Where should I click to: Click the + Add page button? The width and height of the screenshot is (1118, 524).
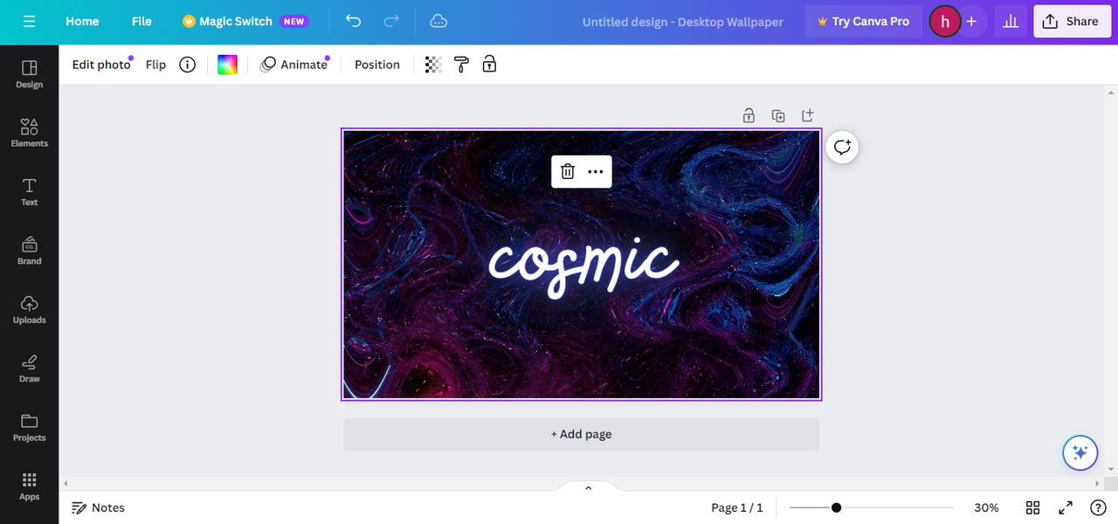tap(581, 434)
